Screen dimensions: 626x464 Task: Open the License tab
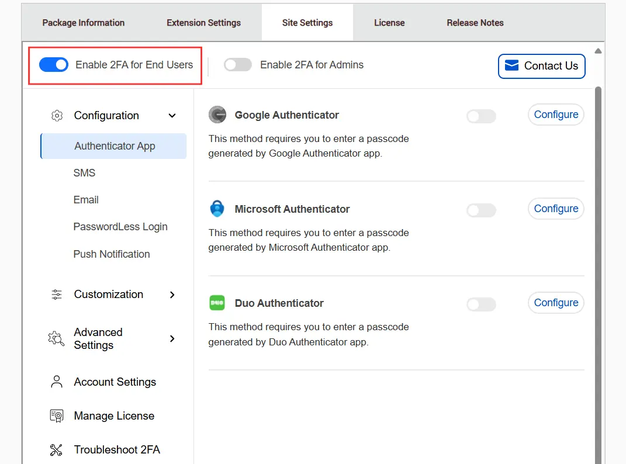389,23
